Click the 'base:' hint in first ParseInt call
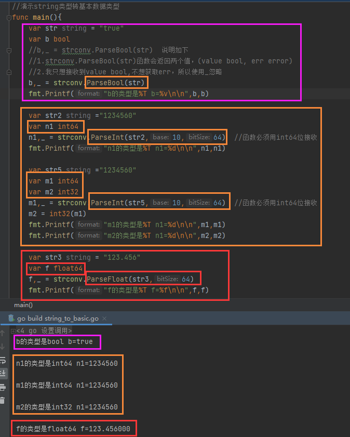Screen dimensions: 350x437 pos(161,137)
